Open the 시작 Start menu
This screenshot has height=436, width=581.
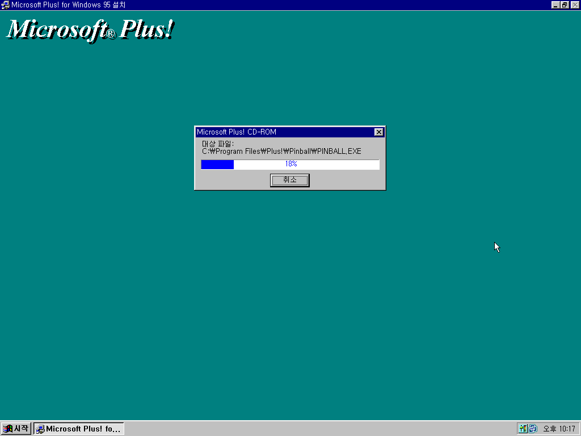[15, 429]
